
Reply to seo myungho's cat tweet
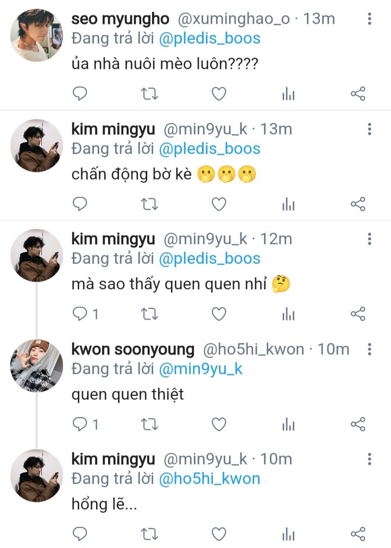pos(80,94)
